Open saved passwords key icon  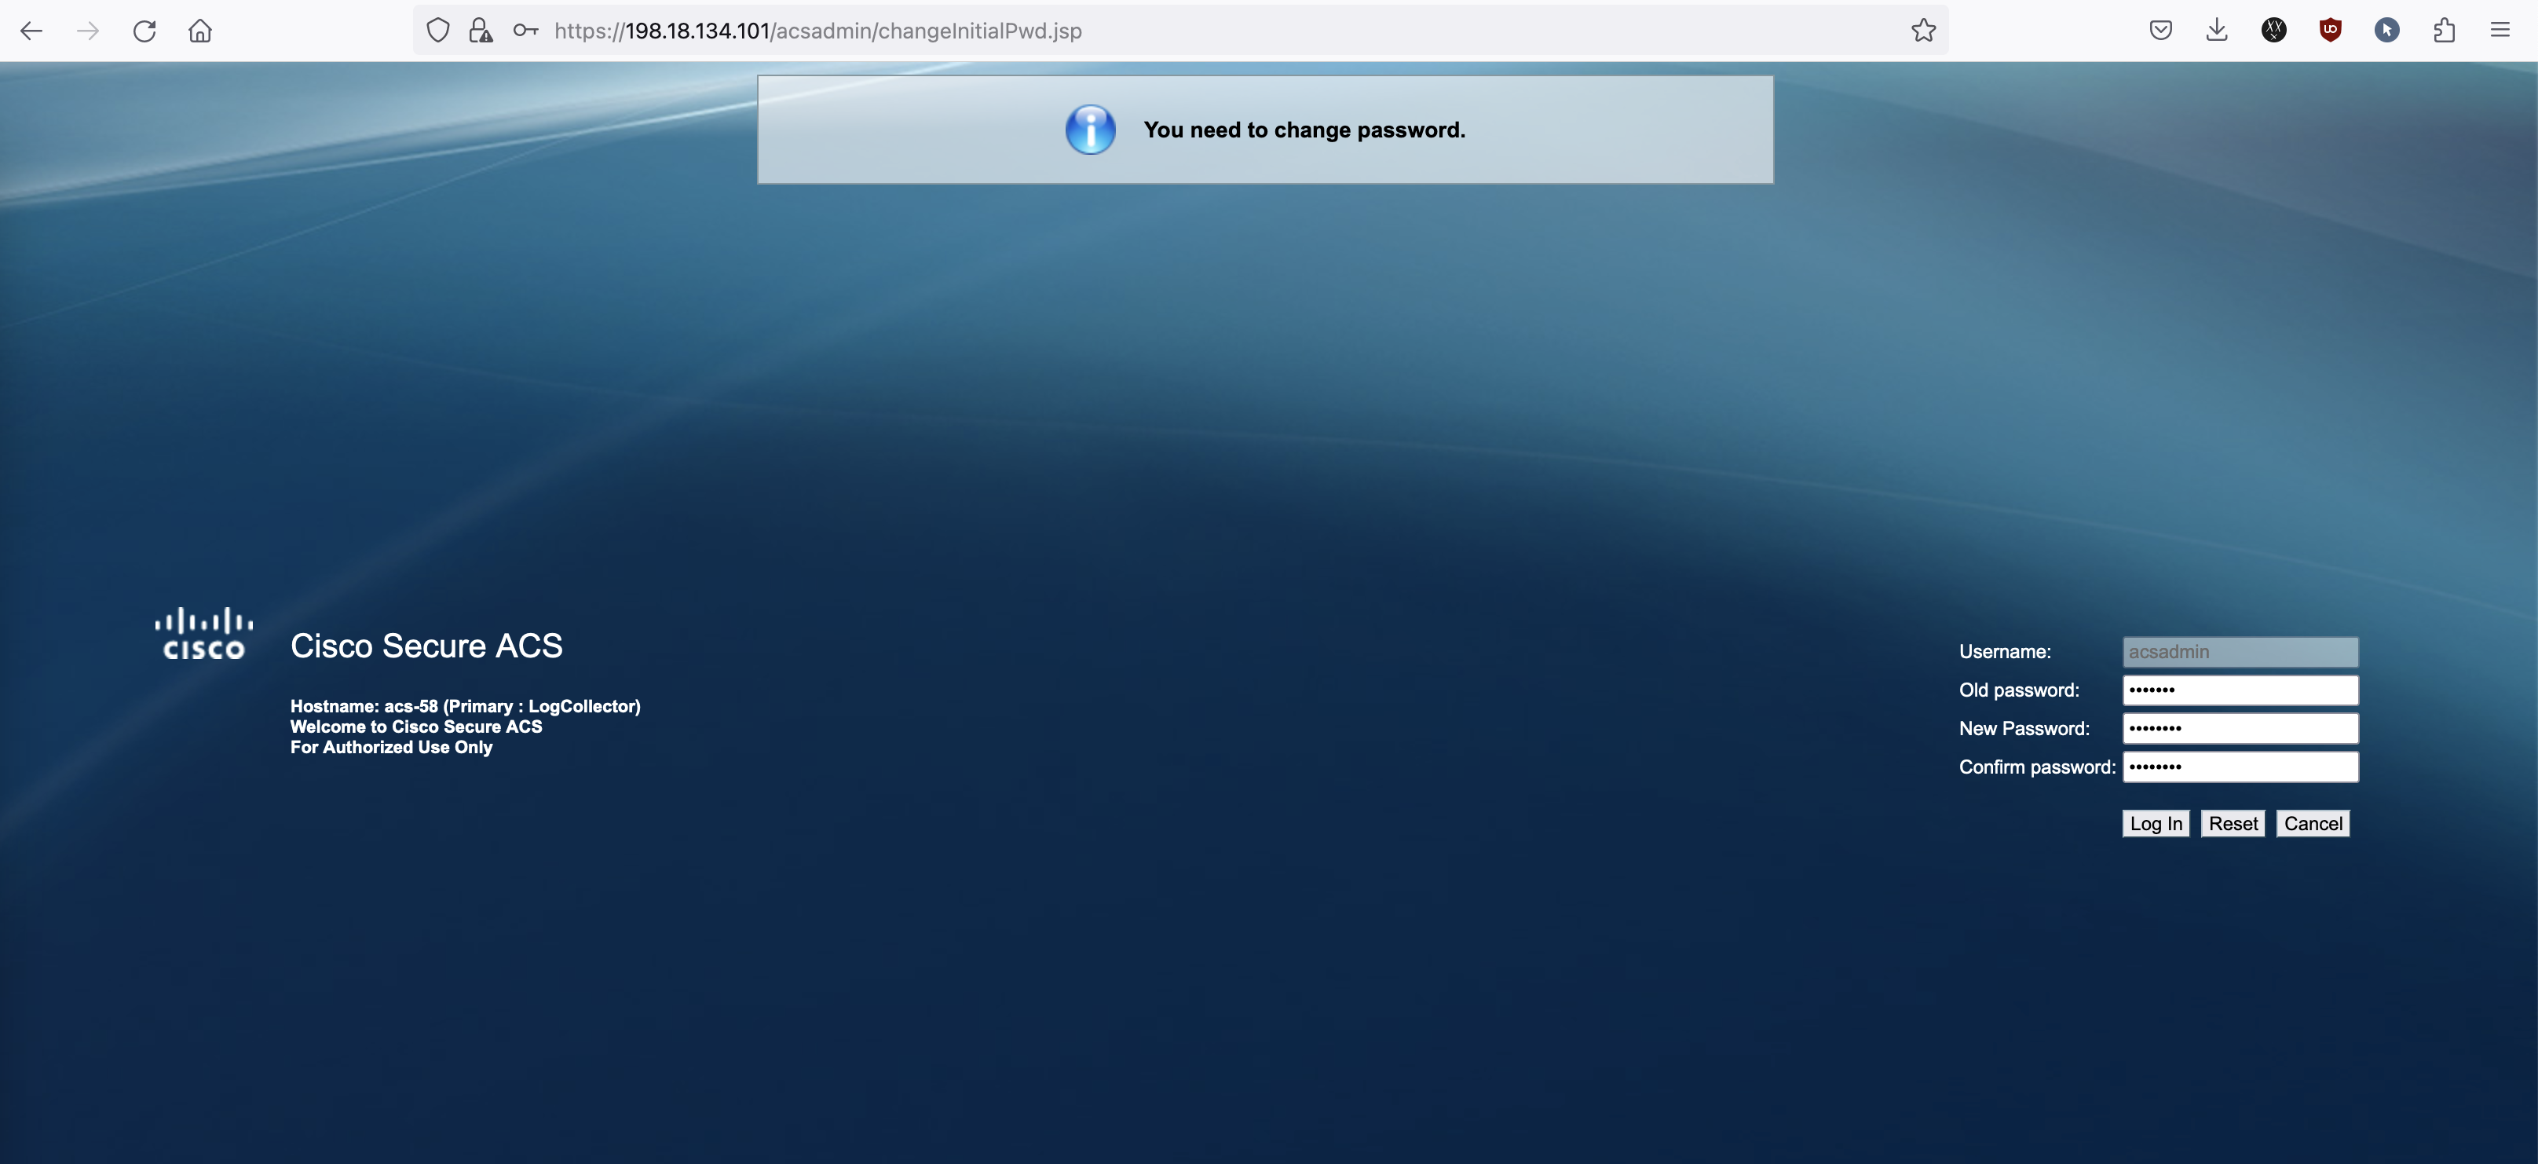tap(525, 31)
